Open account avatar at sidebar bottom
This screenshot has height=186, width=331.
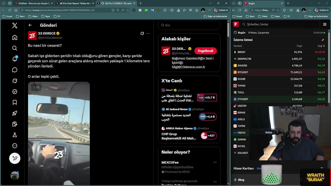15,175
